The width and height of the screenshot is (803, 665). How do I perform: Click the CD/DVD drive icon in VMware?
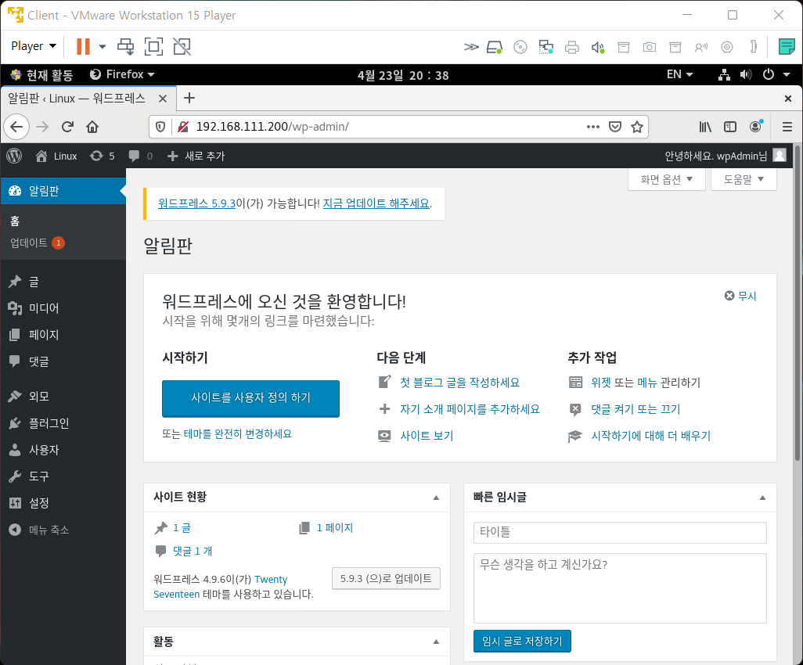(x=520, y=48)
